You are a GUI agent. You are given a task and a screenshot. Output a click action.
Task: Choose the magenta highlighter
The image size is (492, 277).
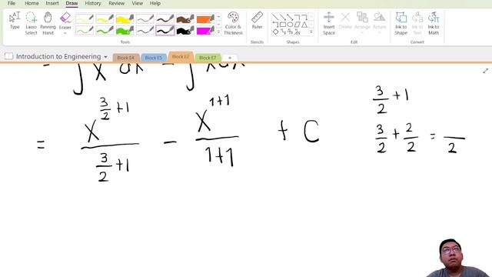[x=205, y=31]
